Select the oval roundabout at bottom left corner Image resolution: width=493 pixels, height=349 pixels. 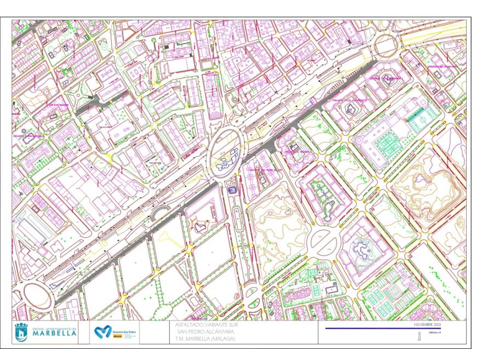pyautogui.click(x=37, y=296)
